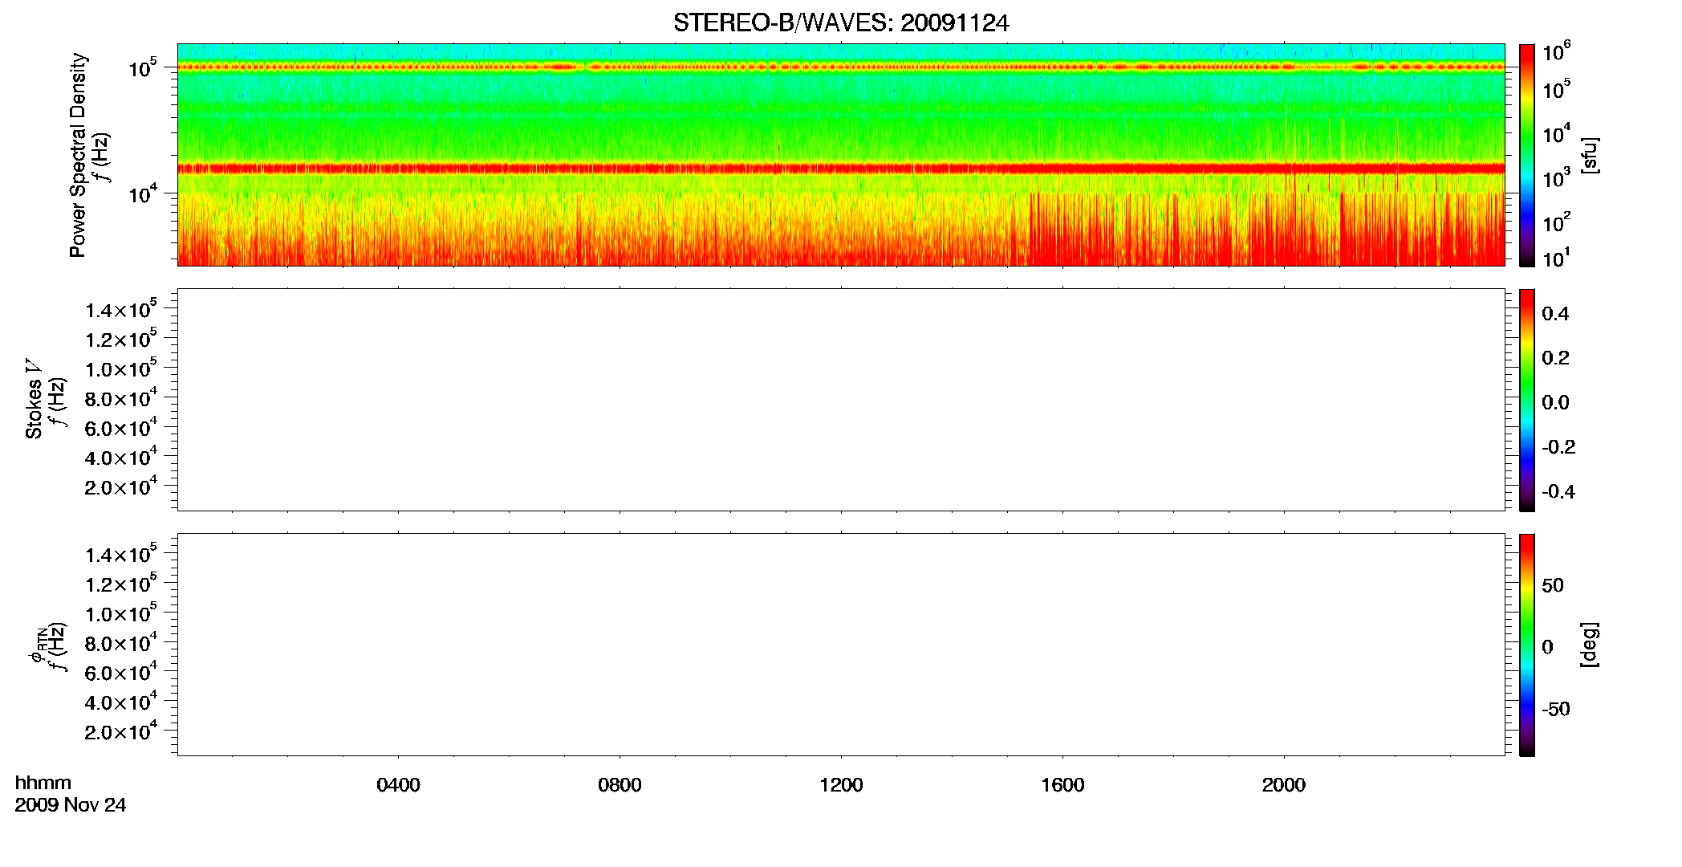Click the Power Spectral Density axis label

point(78,155)
